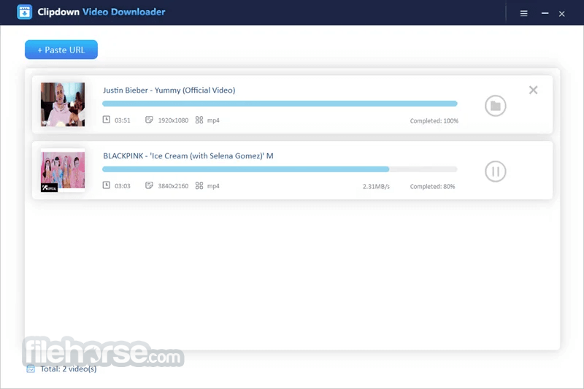Screen dimensions: 584x389
Task: Click the resolution icon beside 1920x1080
Action: tap(149, 120)
